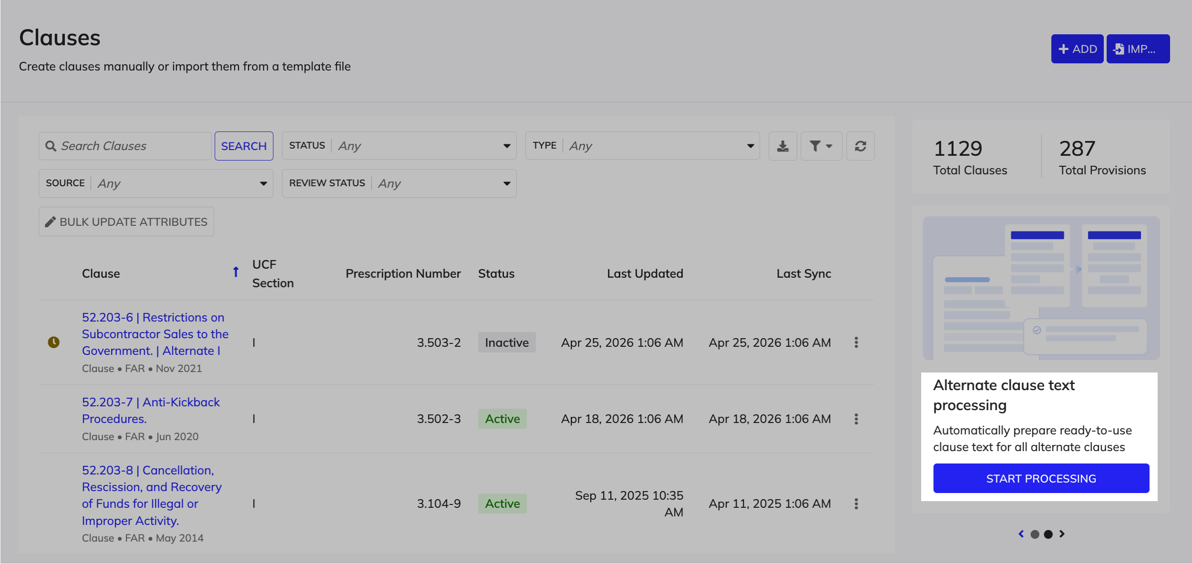Click the pending clock icon on 52.203-6
This screenshot has width=1192, height=564.
(53, 342)
